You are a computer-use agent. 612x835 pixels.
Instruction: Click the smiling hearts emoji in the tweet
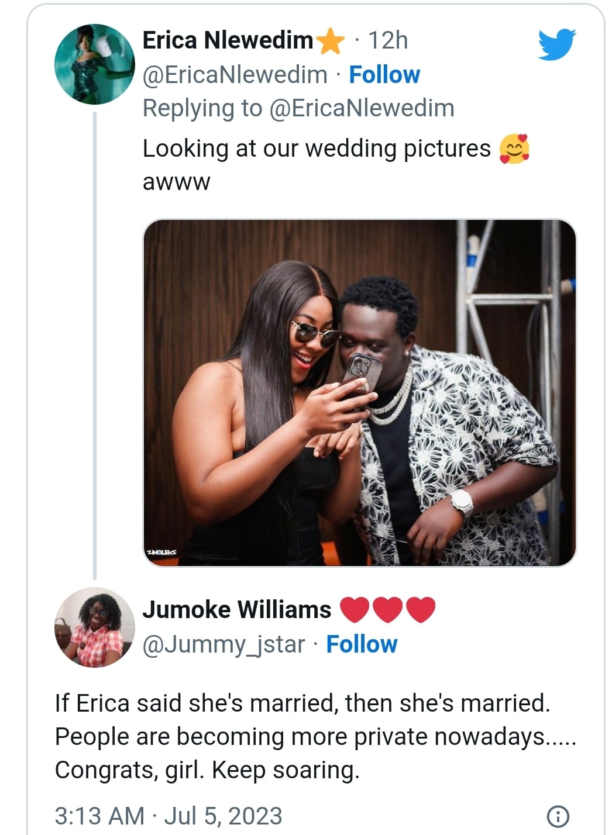[514, 149]
